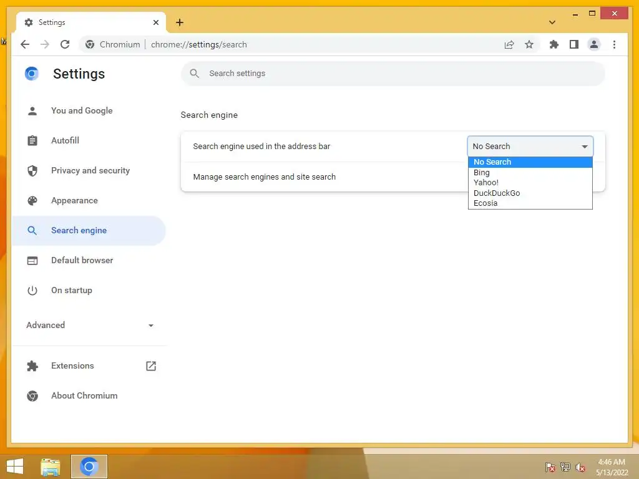Select Search engine in sidebar
639x479 pixels.
[89, 231]
